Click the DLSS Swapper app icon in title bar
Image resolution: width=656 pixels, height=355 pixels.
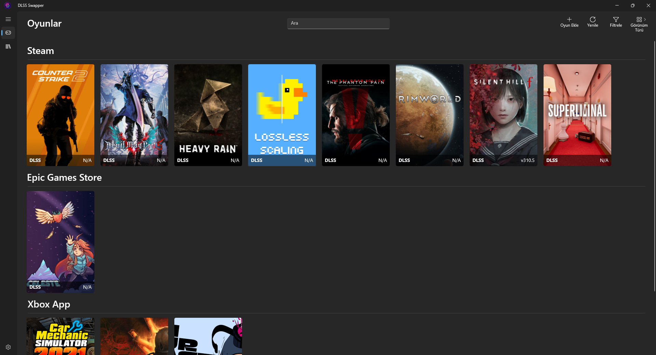(x=8, y=5)
